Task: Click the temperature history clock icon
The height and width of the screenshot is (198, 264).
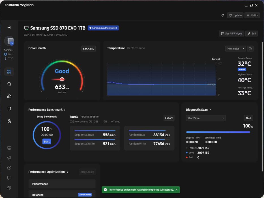Action: [250, 49]
